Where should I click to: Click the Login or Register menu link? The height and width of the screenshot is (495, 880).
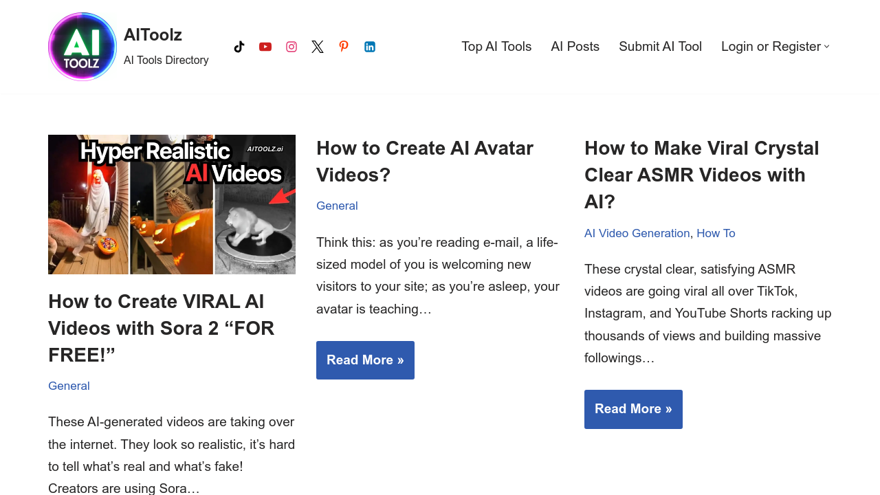(x=771, y=47)
